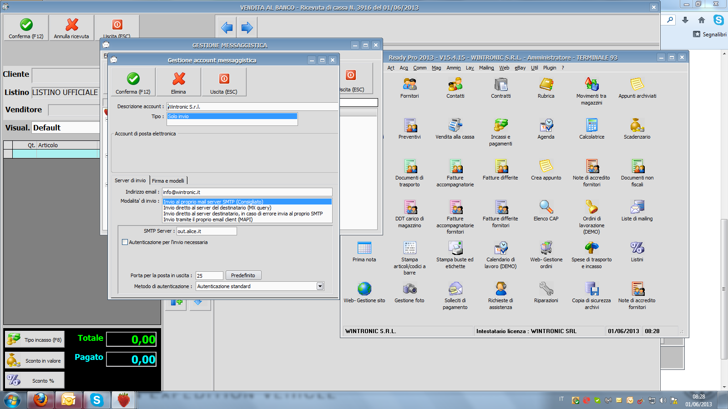Open the Agenda icon
The height and width of the screenshot is (409, 728).
(546, 129)
